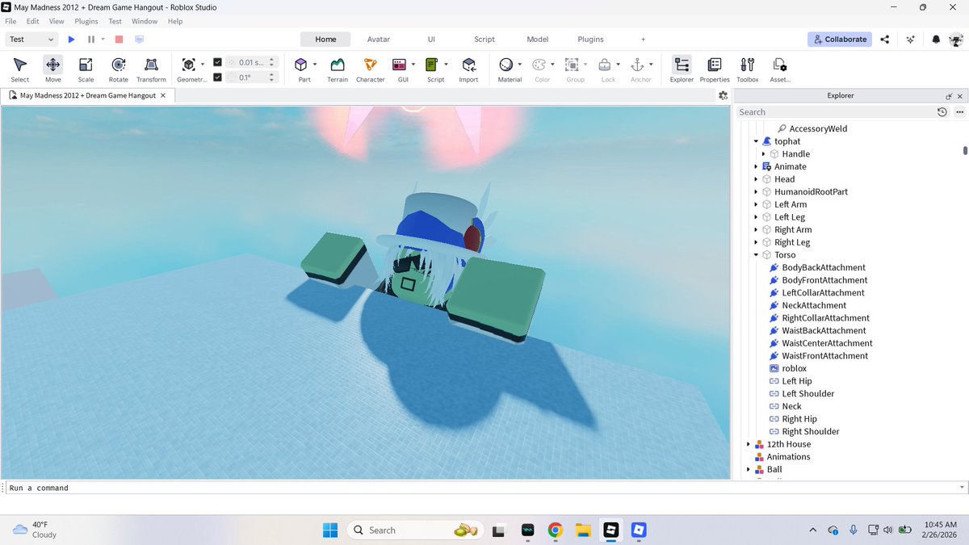Open the GUI dropdown arrow
This screenshot has width=969, height=545.
click(413, 65)
